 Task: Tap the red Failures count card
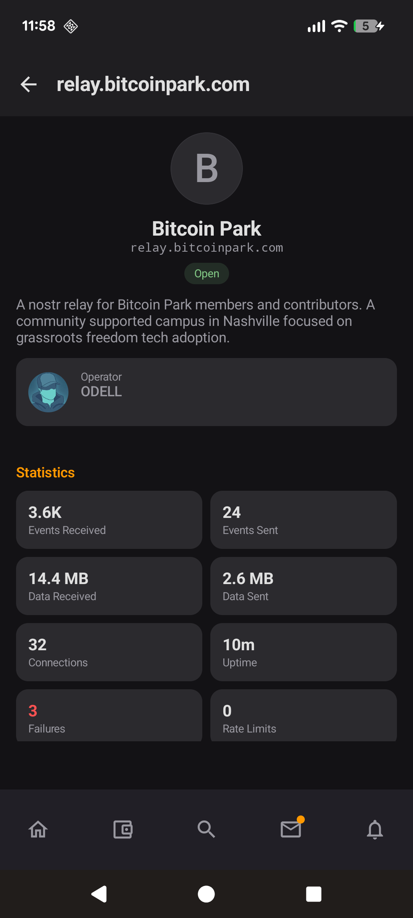click(x=109, y=716)
